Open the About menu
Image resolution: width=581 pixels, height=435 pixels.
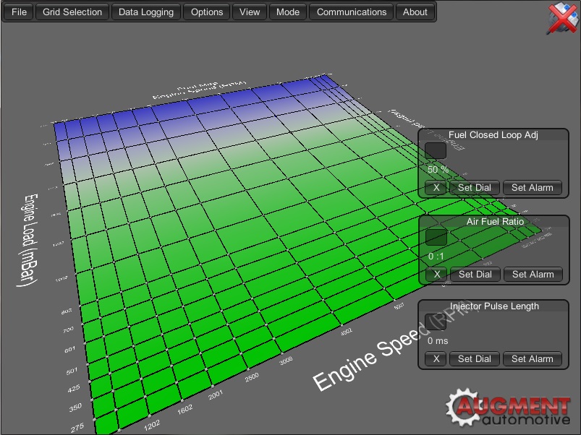pos(415,12)
